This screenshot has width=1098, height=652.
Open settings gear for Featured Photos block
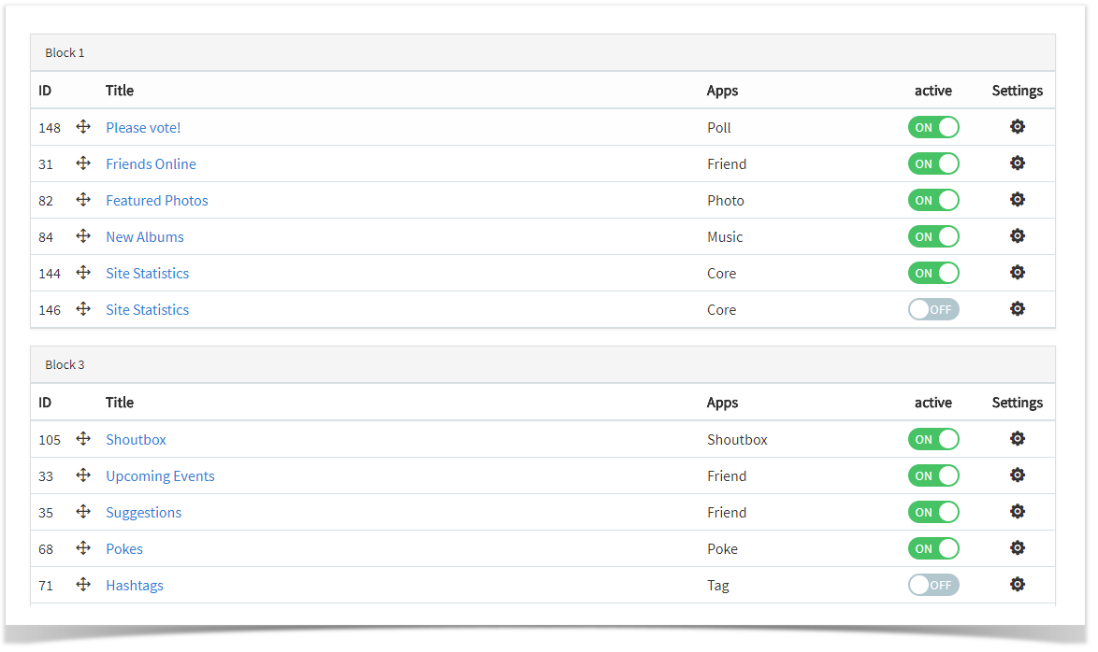pos(1017,199)
